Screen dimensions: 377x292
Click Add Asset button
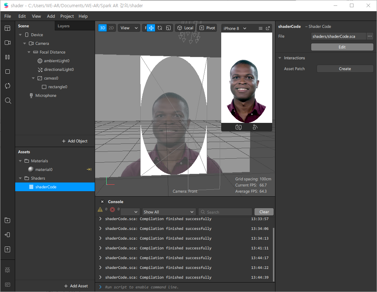click(x=76, y=286)
